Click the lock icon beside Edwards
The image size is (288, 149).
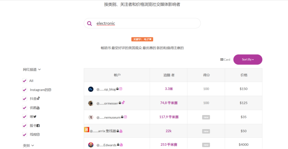pos(118,144)
